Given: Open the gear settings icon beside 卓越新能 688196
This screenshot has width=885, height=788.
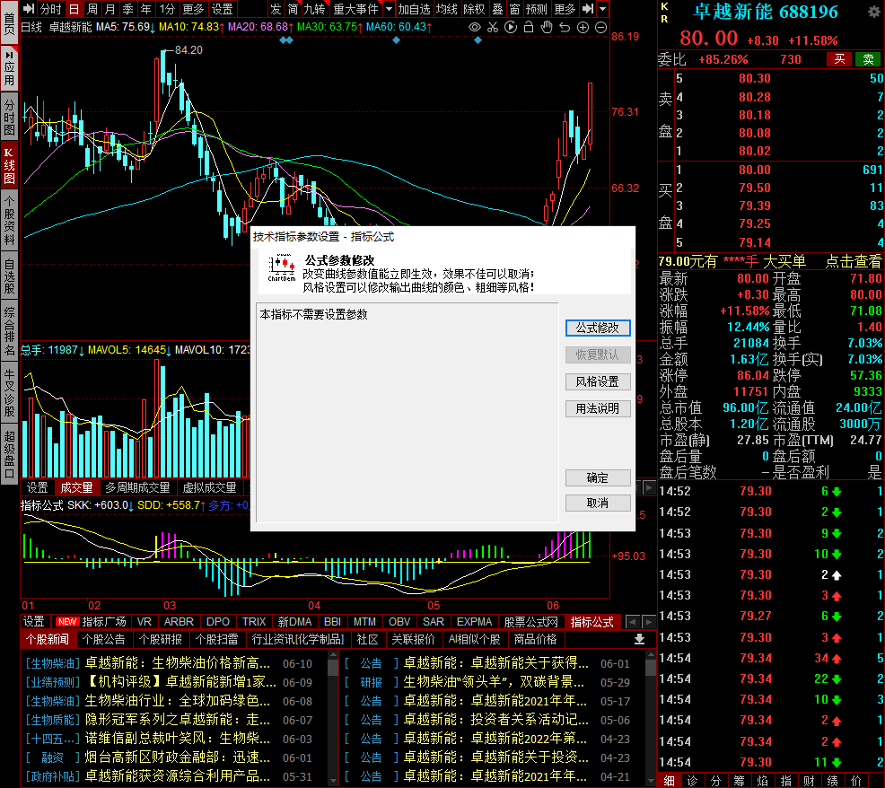Looking at the screenshot, I should [x=873, y=12].
